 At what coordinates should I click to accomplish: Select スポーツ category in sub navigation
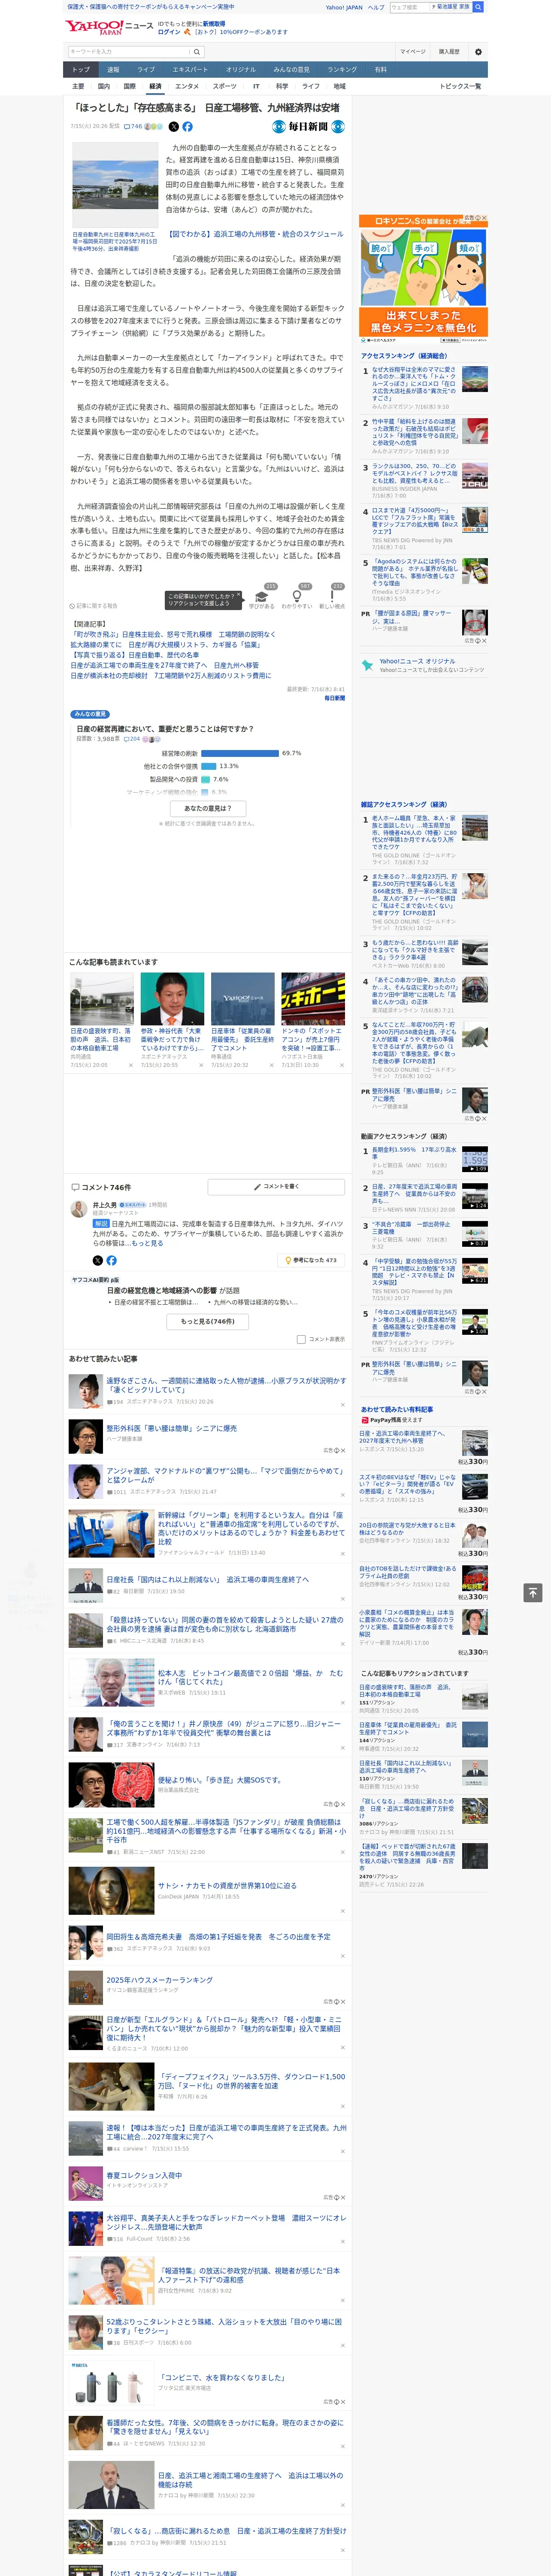pos(225,87)
